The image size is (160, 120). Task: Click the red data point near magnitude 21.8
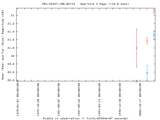(x=137, y=48)
